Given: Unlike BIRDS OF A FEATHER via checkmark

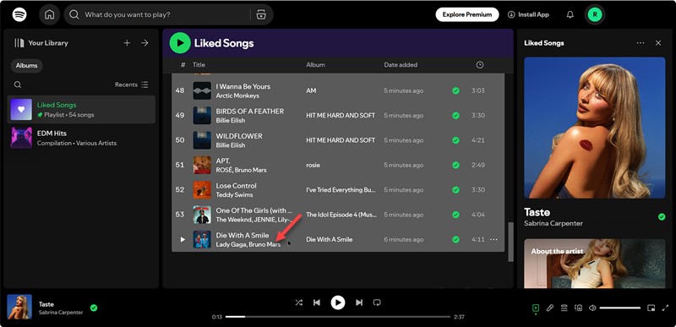Looking at the screenshot, I should [x=455, y=116].
